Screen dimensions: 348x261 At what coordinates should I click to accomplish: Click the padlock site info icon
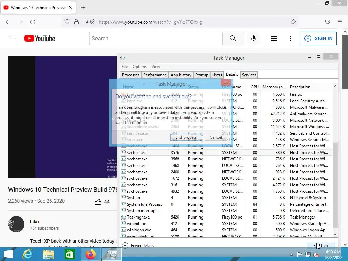tap(76, 22)
